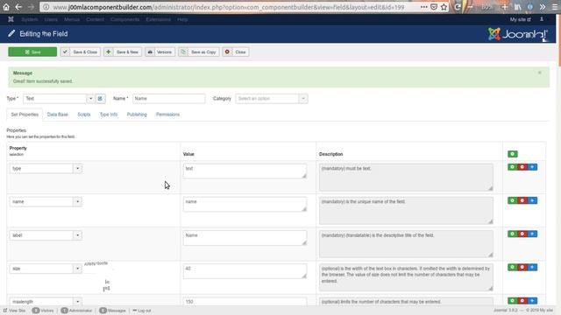The width and height of the screenshot is (561, 315).
Task: Click the value field containing lowercase 'name'
Action: pos(245,204)
